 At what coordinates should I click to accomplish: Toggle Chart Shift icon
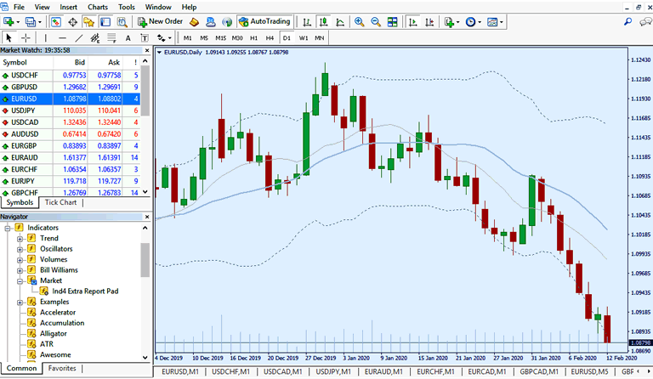pyautogui.click(x=429, y=21)
